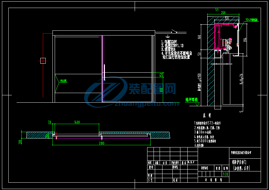
Task: Select the 500KG note in the description list
Action: click(205, 140)
